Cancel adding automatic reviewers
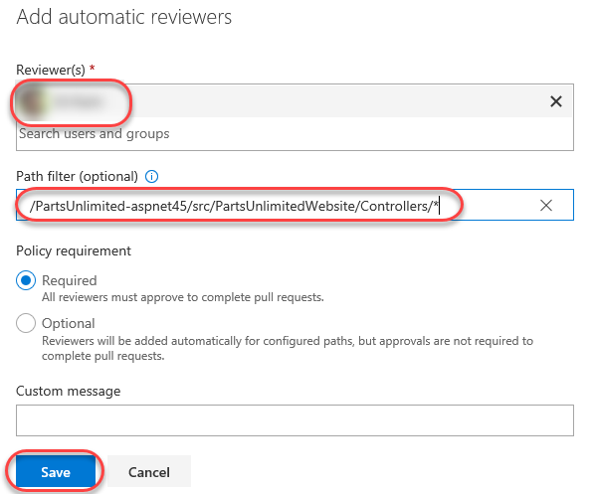Screen dimensions: 593x494 (149, 472)
